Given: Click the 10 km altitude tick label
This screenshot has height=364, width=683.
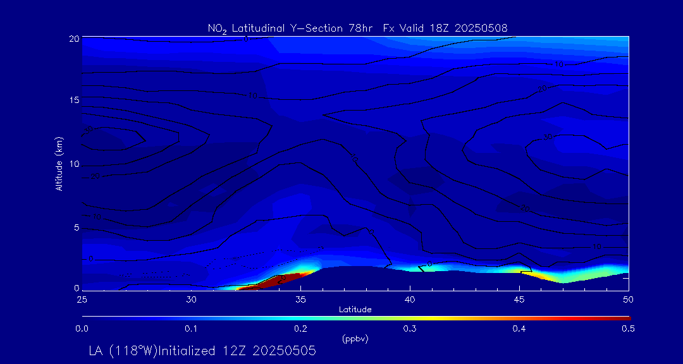Looking at the screenshot, I should (x=73, y=164).
